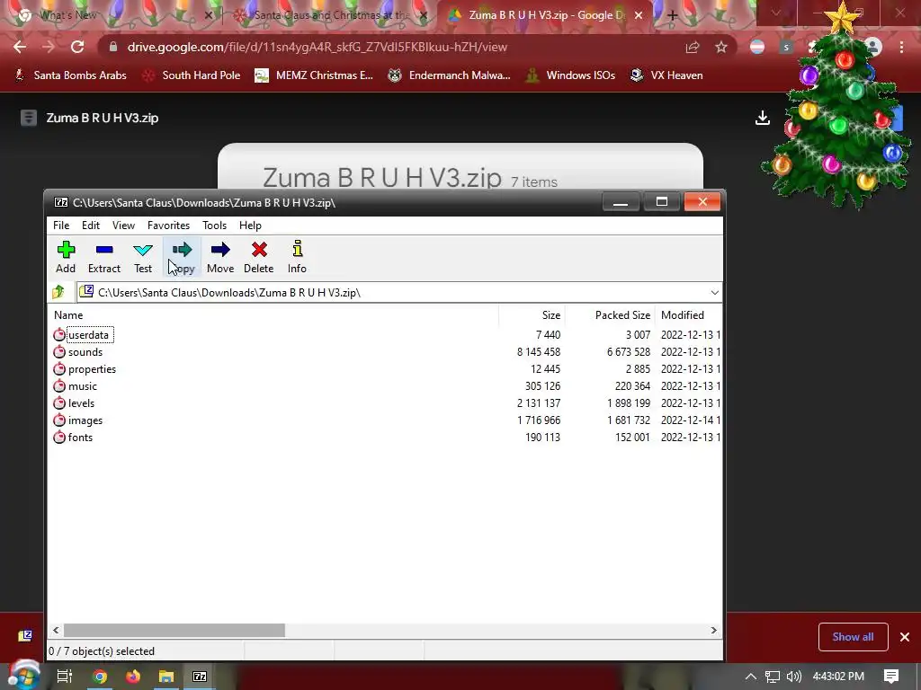
Task: Click Show all downloads button
Action: point(853,637)
